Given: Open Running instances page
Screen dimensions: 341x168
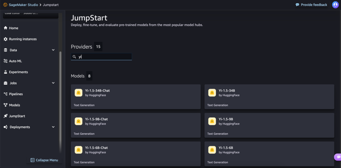Looking at the screenshot, I should (x=23, y=39).
